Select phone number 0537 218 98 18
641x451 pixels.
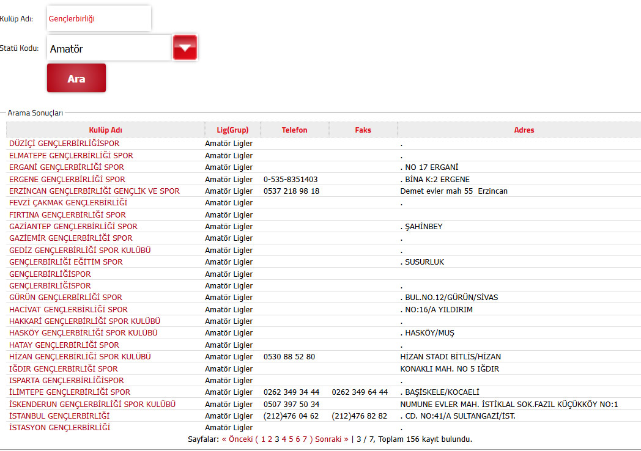pos(292,191)
